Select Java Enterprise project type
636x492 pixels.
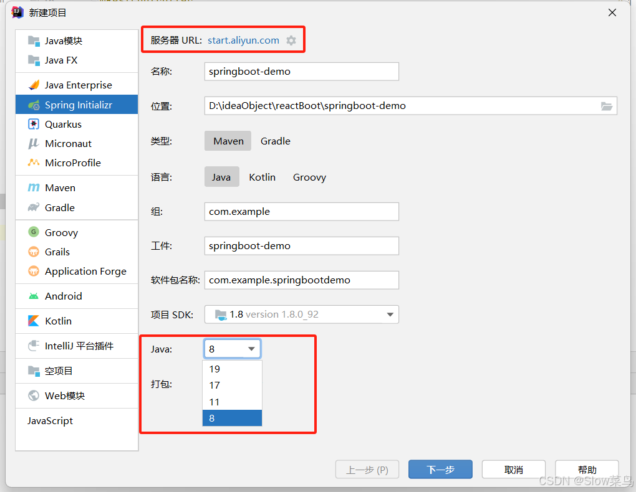coord(77,85)
